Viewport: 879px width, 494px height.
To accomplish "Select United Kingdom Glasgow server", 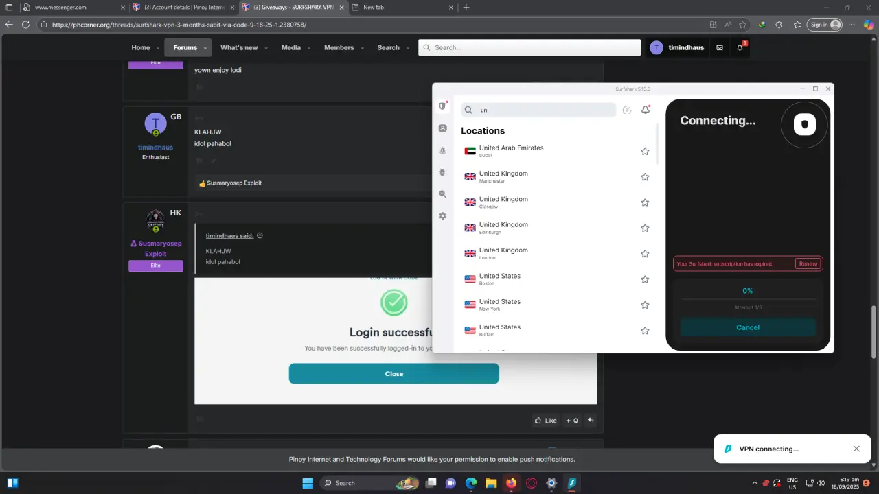I will click(x=556, y=202).
